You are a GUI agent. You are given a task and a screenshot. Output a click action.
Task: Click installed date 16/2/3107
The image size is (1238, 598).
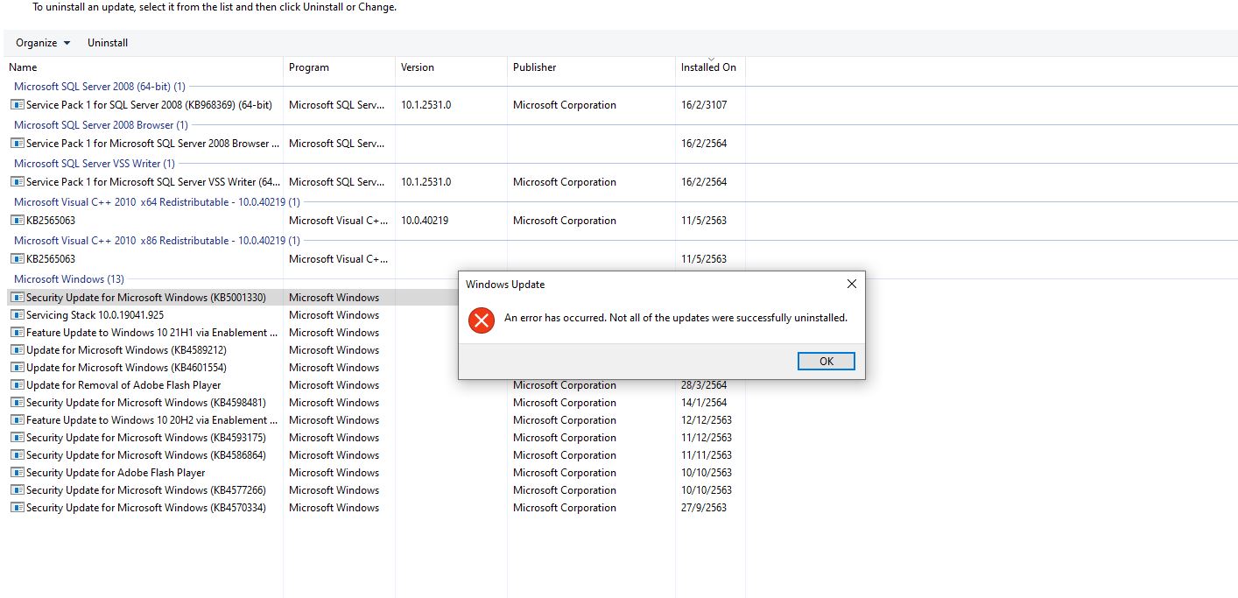pos(704,105)
